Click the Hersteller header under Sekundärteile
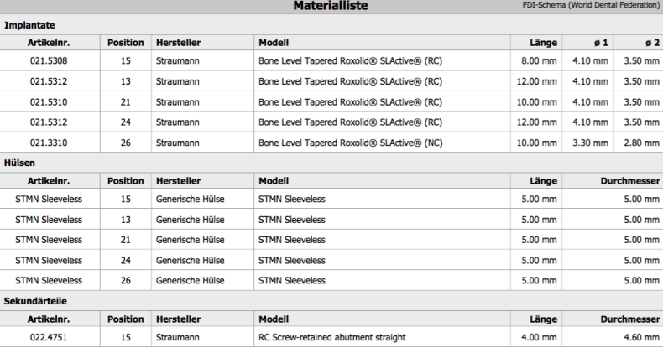 178,319
